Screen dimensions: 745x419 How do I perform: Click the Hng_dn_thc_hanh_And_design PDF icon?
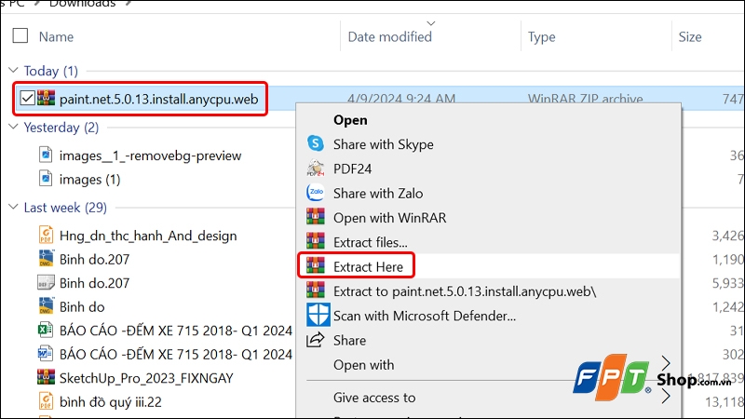click(46, 235)
